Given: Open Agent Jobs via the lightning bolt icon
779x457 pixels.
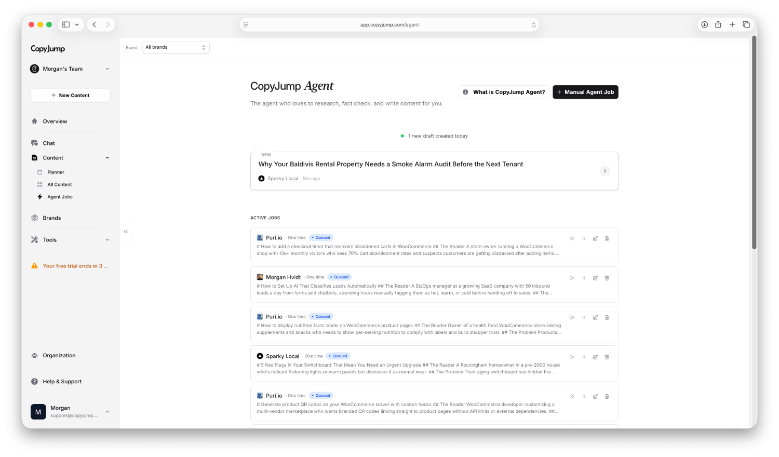Looking at the screenshot, I should [x=41, y=197].
